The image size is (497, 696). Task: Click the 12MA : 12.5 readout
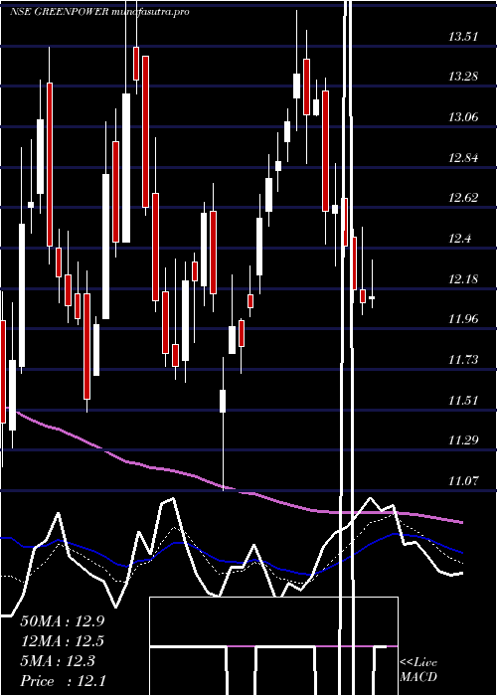63,641
